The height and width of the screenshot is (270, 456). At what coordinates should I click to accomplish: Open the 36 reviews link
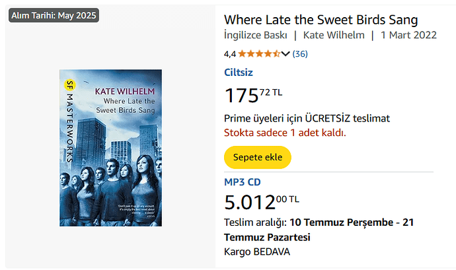point(300,53)
